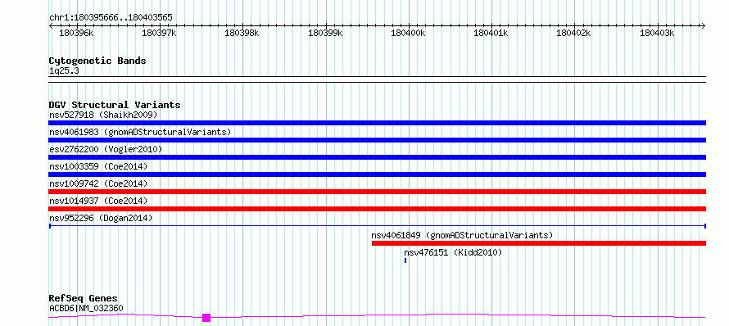This screenshot has height=326, width=729.
Task: Click the 180400k ruler tick label
Action: tap(408, 33)
